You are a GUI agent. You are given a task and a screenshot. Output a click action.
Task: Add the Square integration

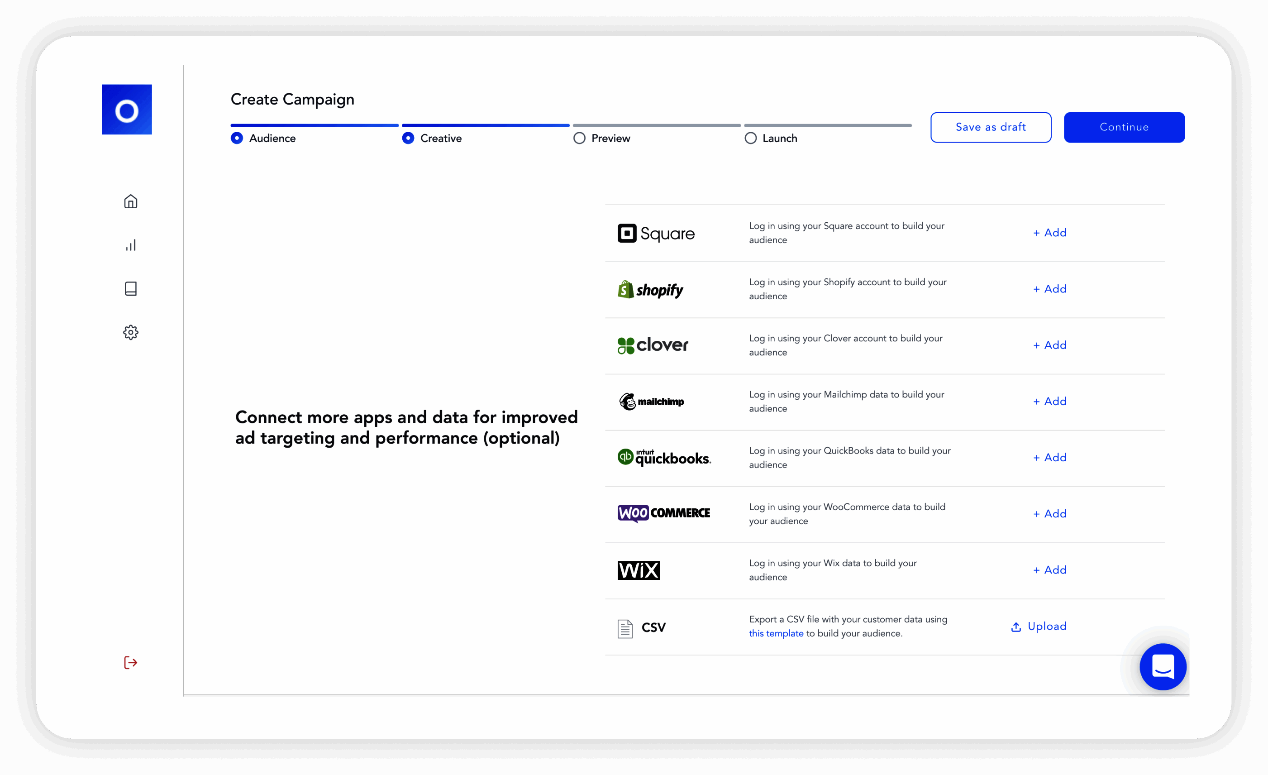tap(1049, 232)
